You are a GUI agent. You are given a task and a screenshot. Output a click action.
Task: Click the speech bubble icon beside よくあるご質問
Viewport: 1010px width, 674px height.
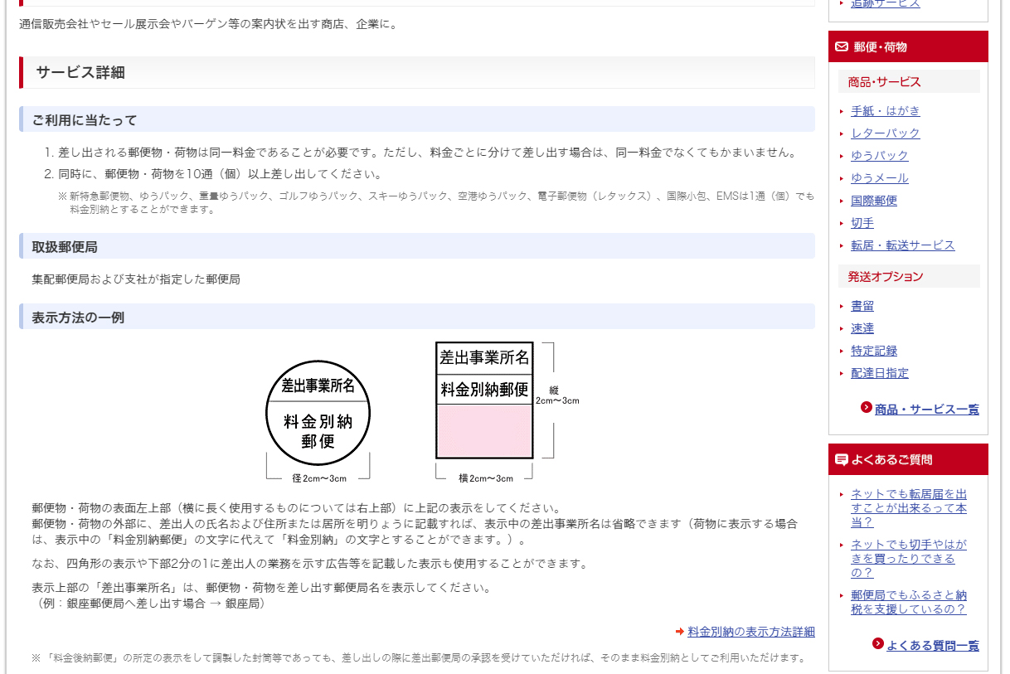[842, 460]
